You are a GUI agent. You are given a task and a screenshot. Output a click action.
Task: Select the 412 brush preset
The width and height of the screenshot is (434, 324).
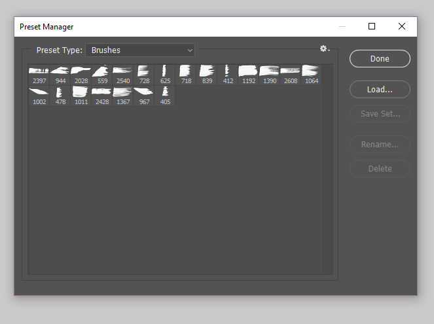pyautogui.click(x=228, y=75)
